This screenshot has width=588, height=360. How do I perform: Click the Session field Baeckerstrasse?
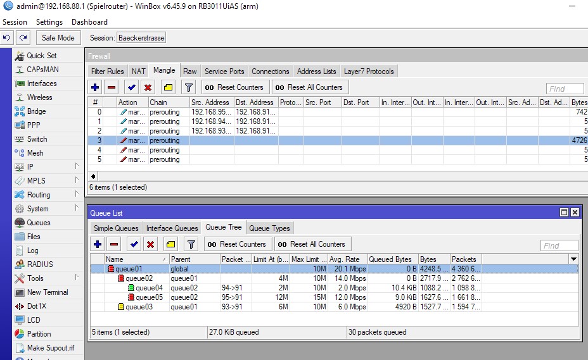pos(141,38)
